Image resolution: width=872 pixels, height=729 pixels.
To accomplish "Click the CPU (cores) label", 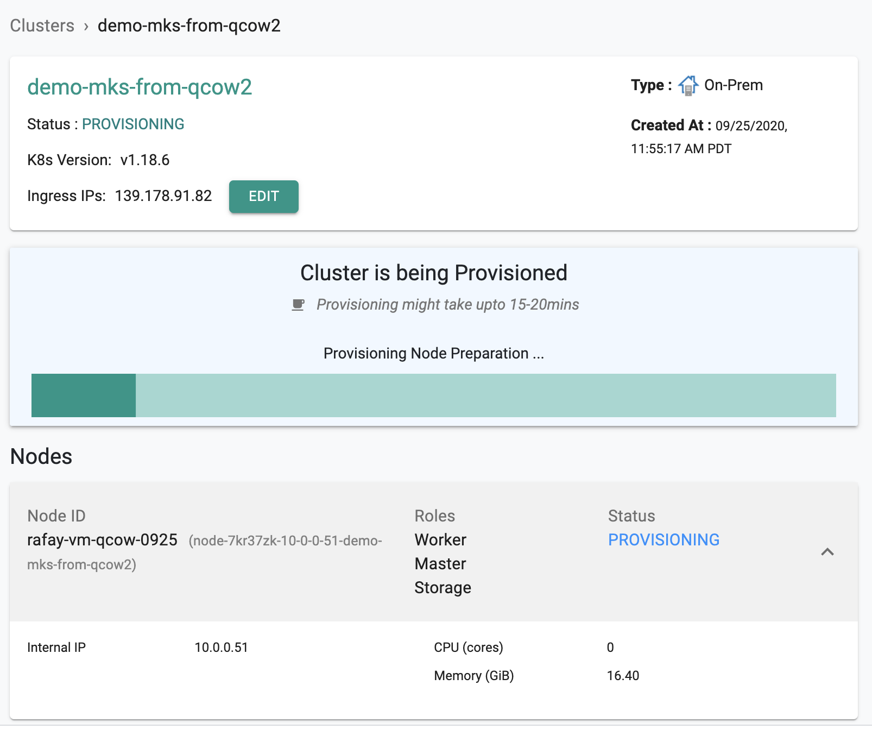I will [x=469, y=648].
